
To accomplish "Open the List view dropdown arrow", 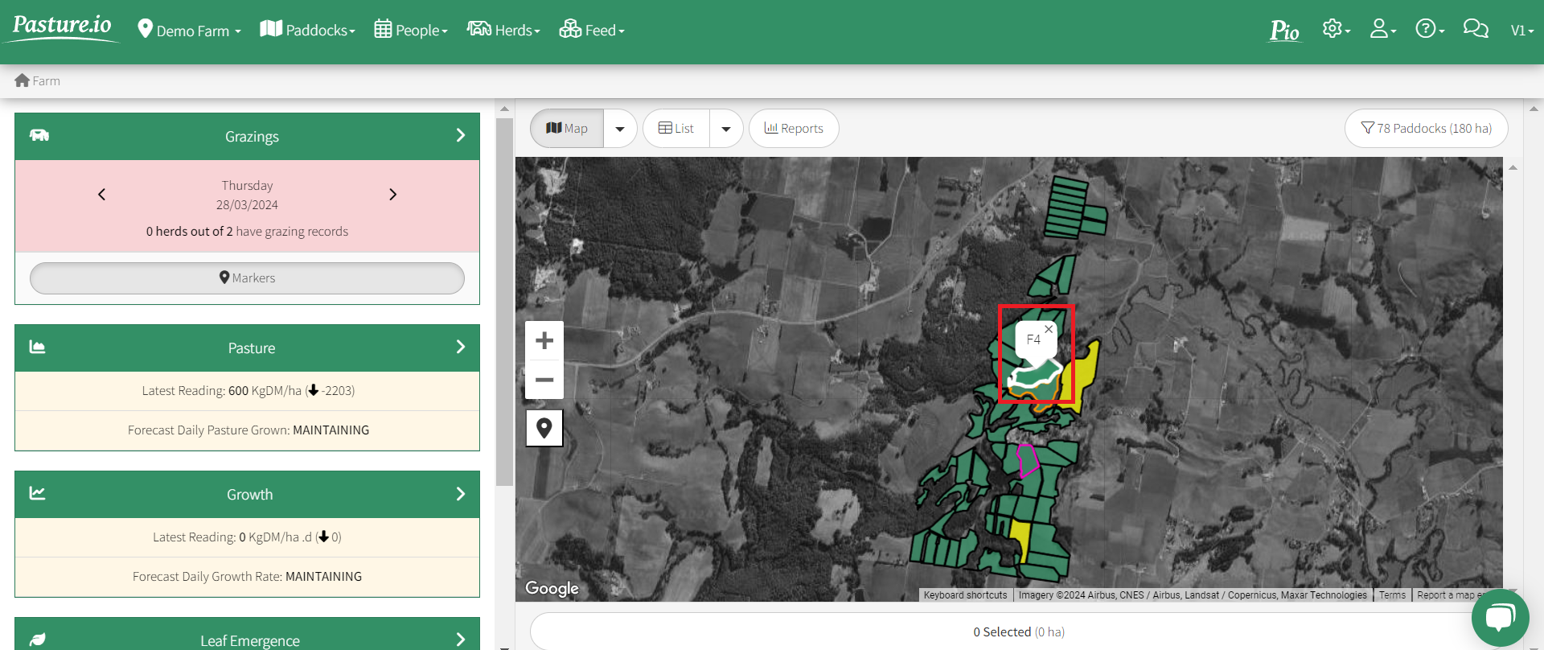I will (x=726, y=129).
